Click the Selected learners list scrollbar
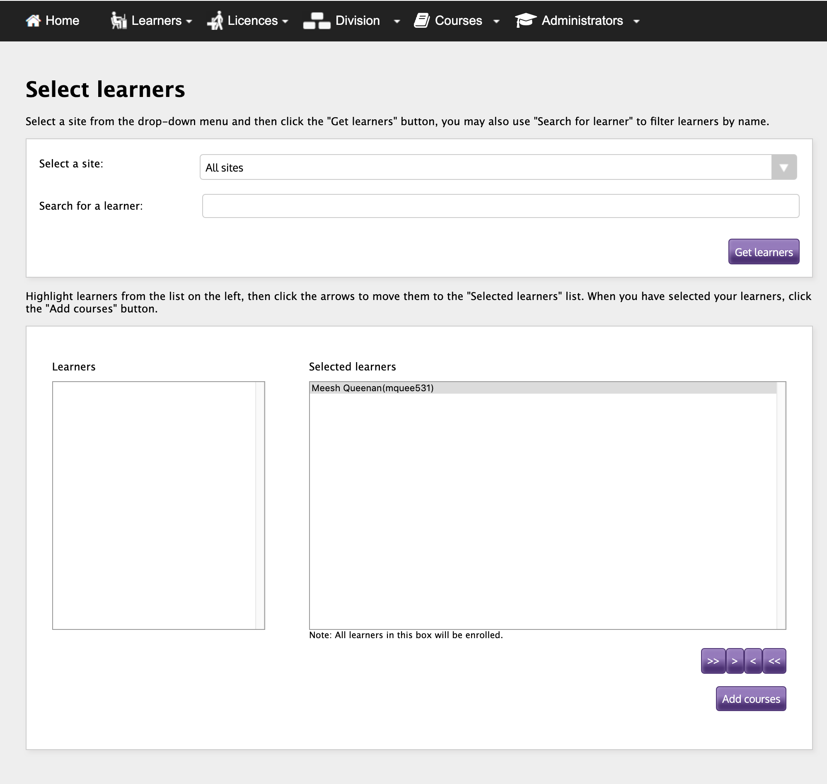Viewport: 827px width, 784px height. click(781, 505)
